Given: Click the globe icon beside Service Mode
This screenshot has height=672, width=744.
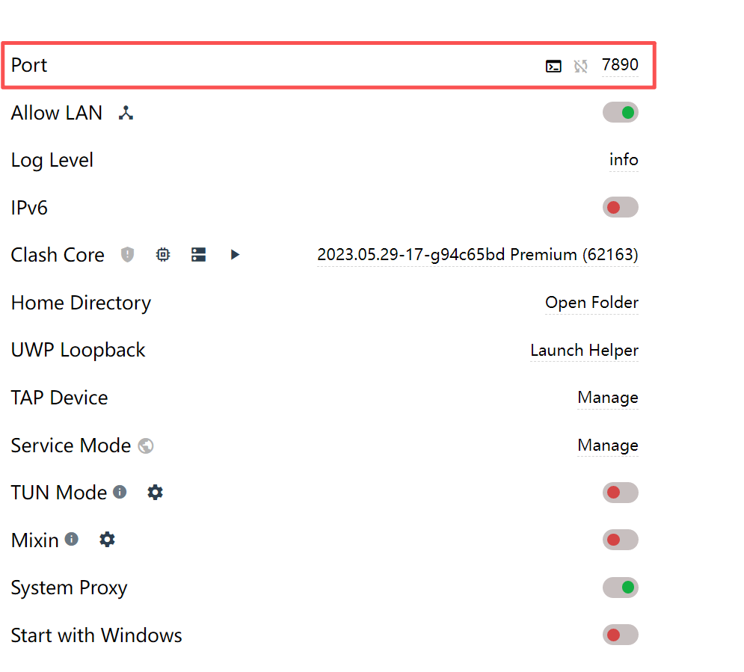Looking at the screenshot, I should (x=147, y=446).
